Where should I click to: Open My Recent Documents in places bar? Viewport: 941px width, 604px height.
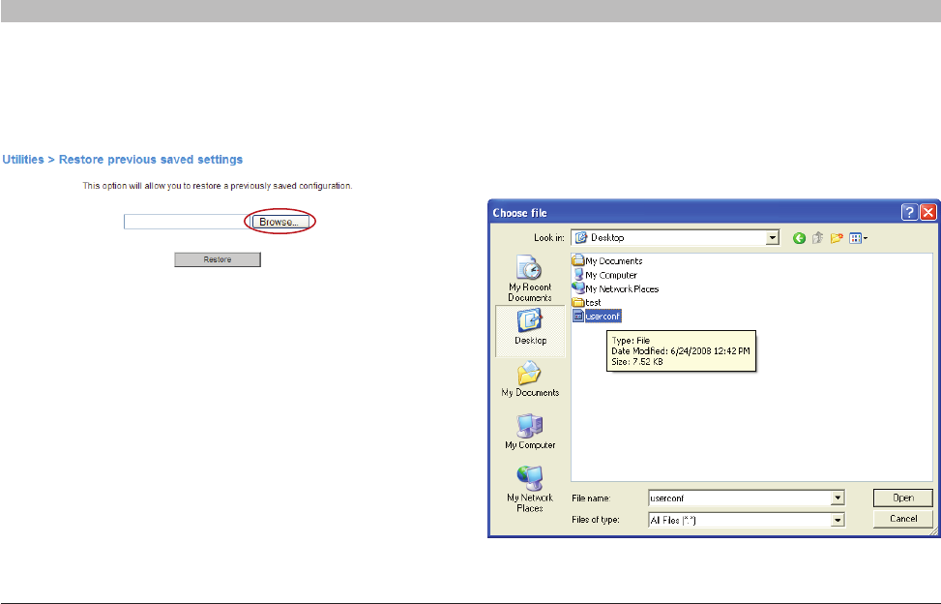tap(529, 279)
